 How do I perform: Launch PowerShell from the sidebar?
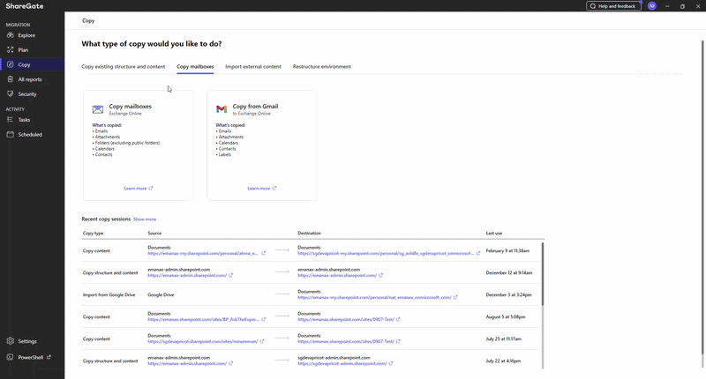[x=30, y=358]
